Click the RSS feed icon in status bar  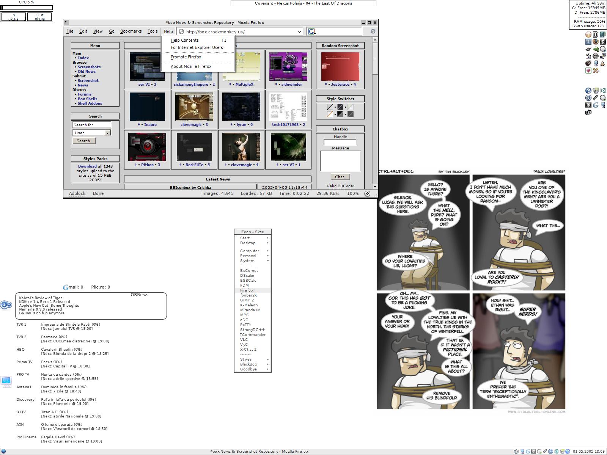pos(367,194)
